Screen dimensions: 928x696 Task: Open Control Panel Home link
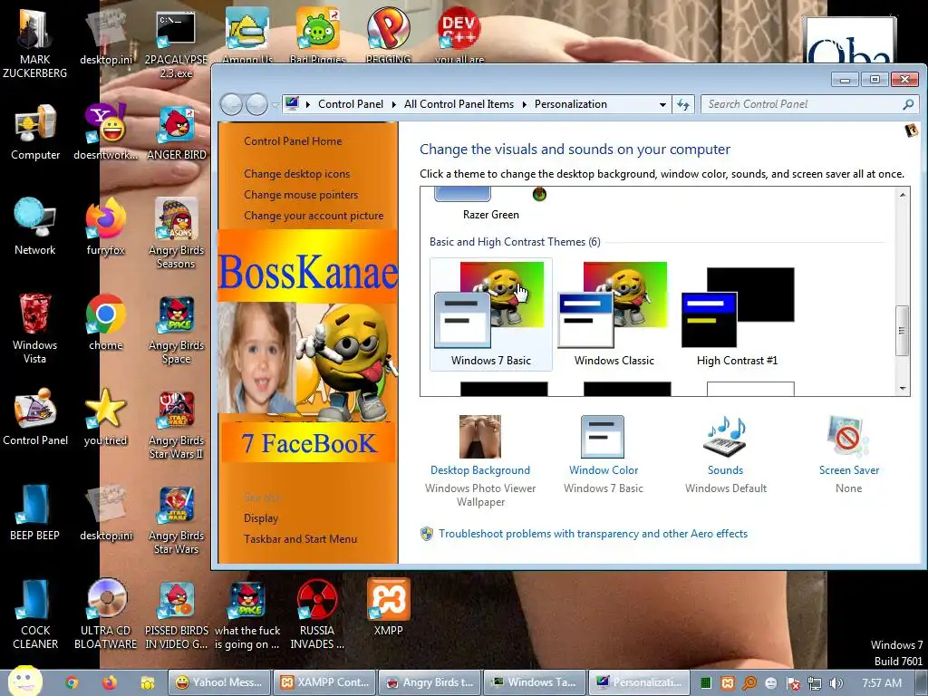293,141
